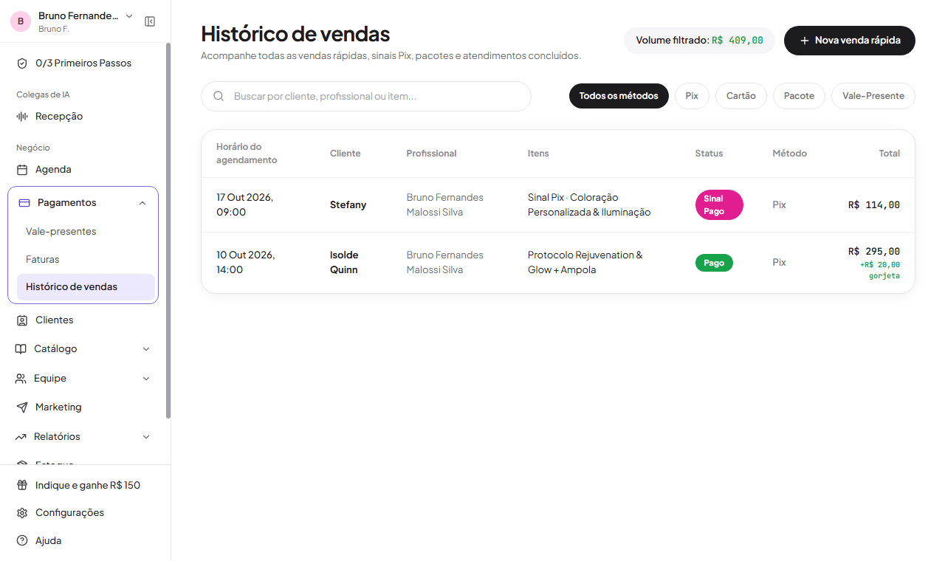The width and height of the screenshot is (945, 561).
Task: Expand the Equipe menu chevron
Action: (x=146, y=379)
